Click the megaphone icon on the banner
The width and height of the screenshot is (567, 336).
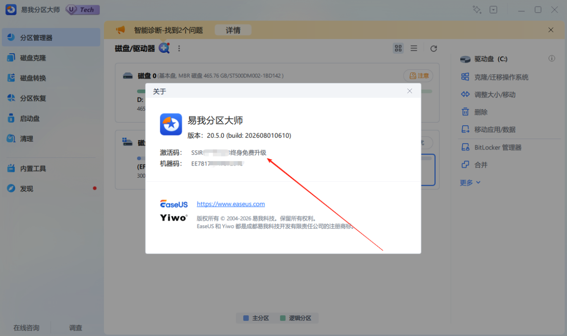click(121, 30)
